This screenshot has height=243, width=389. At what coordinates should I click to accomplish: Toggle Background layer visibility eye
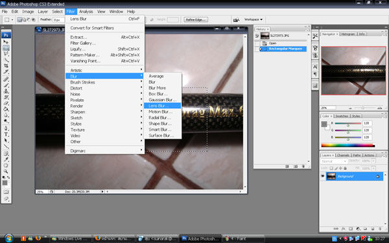[x=323, y=176]
